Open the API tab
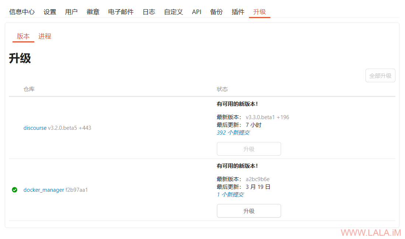Viewport: 405px width, 239px height. point(197,12)
